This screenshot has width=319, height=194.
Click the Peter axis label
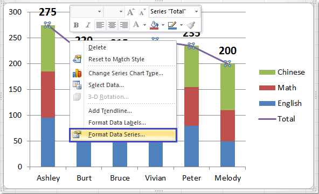click(191, 178)
